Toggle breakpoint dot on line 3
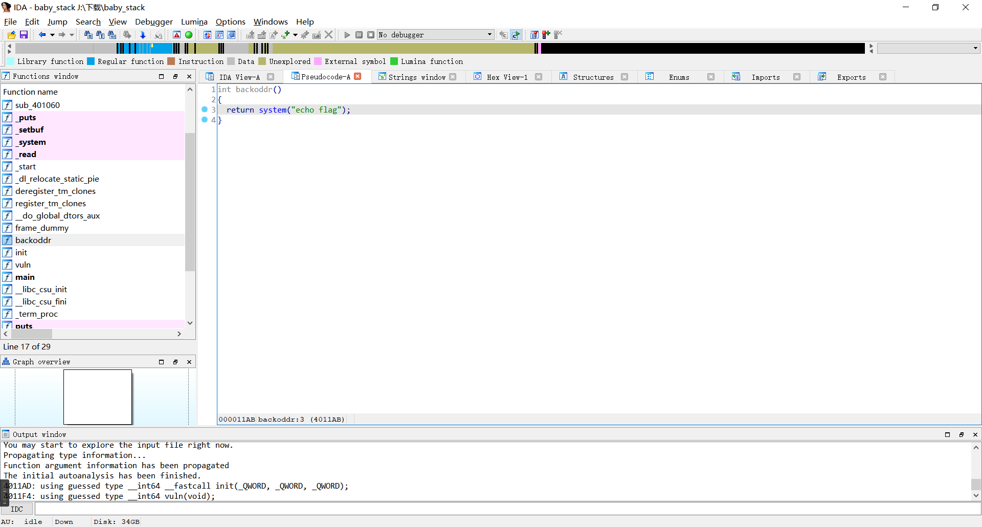The height and width of the screenshot is (527, 982). [205, 109]
